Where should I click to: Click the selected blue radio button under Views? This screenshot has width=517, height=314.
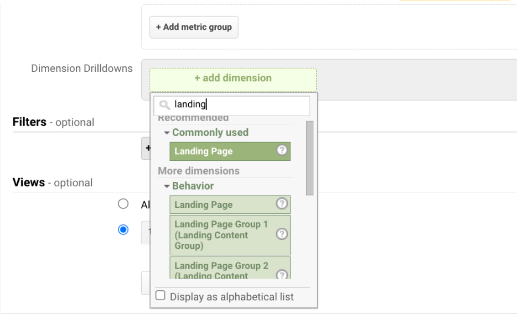[123, 229]
